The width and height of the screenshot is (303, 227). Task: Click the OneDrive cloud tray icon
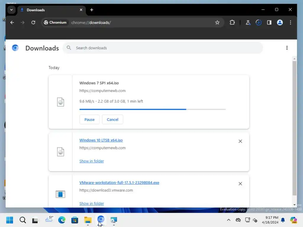pos(238,220)
